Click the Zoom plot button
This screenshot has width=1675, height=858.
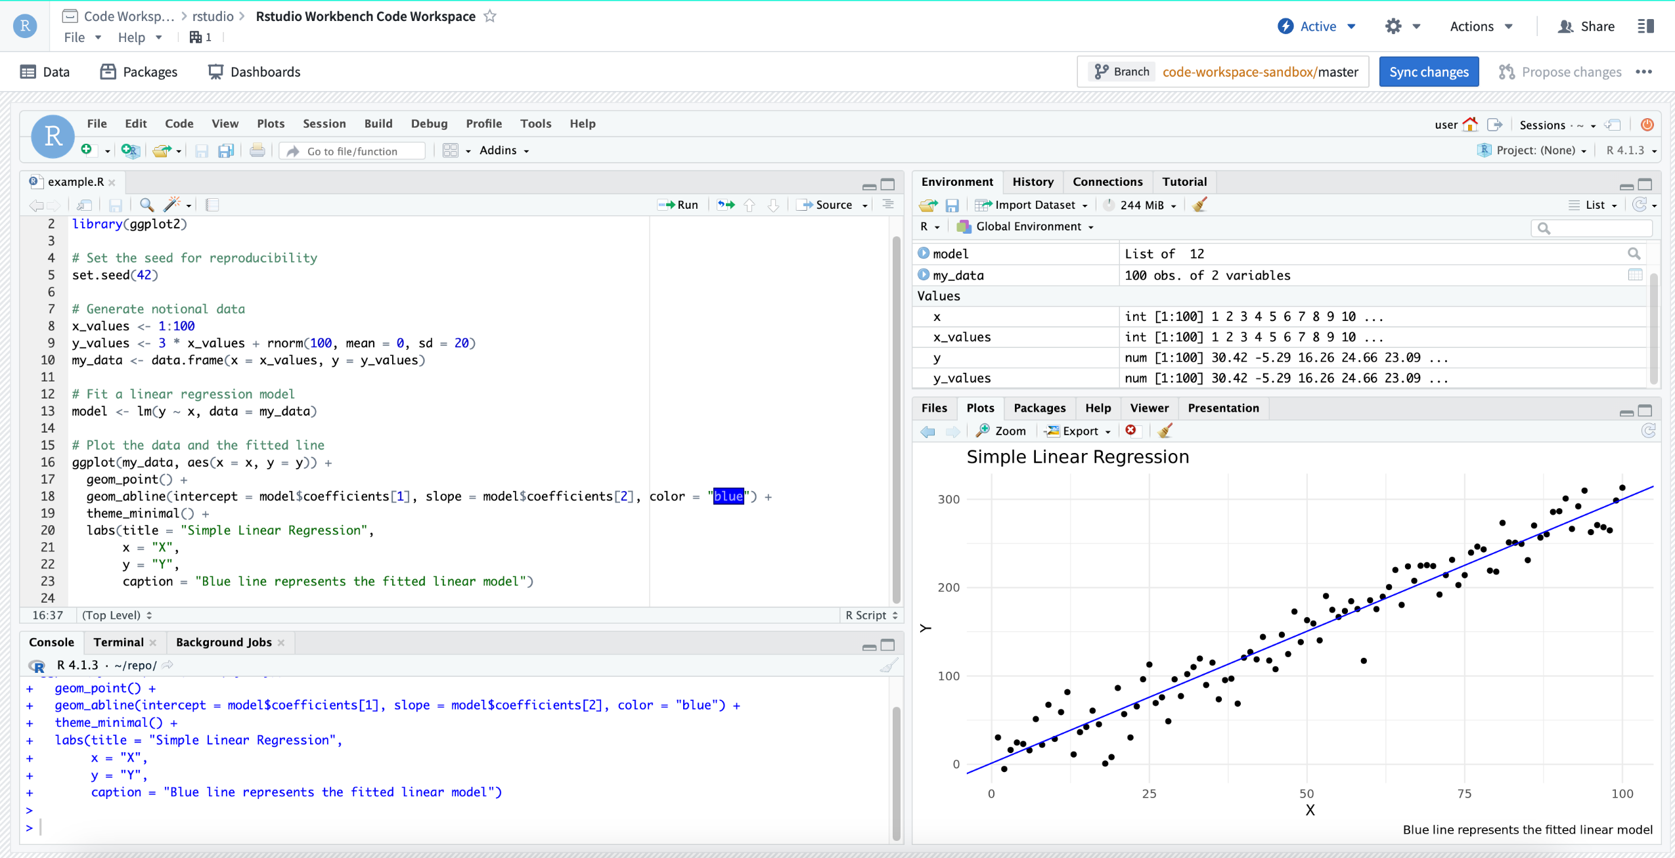(1002, 431)
